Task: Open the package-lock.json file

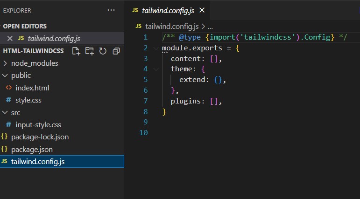Action: 40,137
